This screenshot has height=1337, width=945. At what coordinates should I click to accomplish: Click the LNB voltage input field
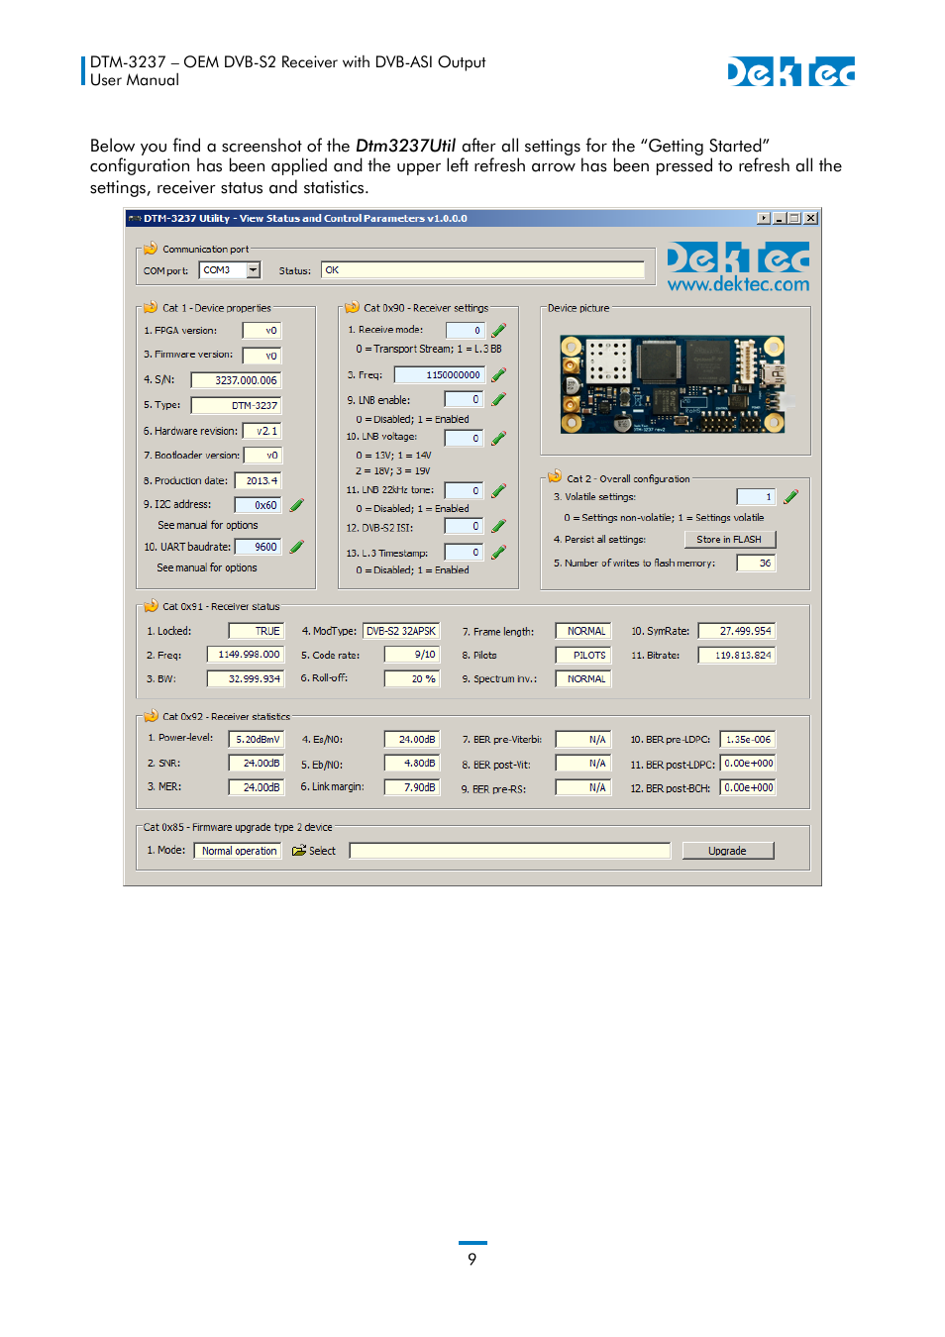(x=464, y=438)
